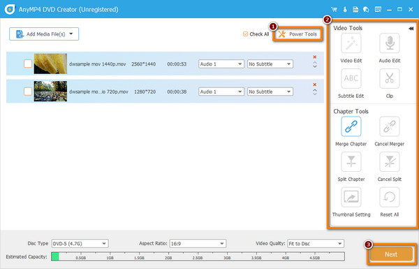Select the Clip scissors tool

pos(390,79)
